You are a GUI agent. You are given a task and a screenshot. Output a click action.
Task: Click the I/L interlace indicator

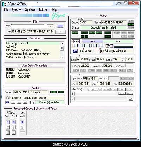[83, 70]
